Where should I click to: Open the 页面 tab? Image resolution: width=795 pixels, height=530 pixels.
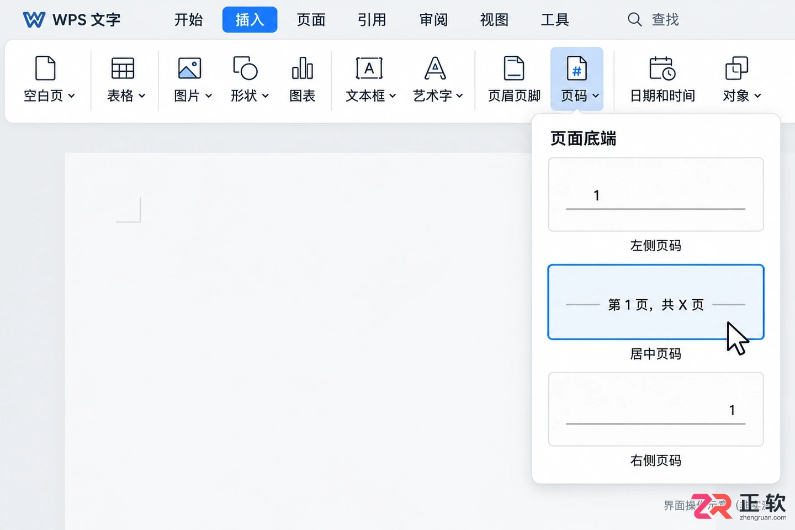pyautogui.click(x=311, y=20)
